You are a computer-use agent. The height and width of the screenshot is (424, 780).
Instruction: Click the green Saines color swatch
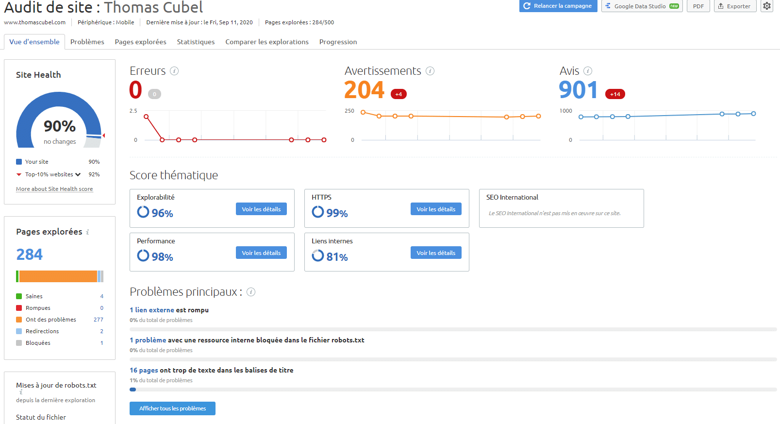[19, 296]
